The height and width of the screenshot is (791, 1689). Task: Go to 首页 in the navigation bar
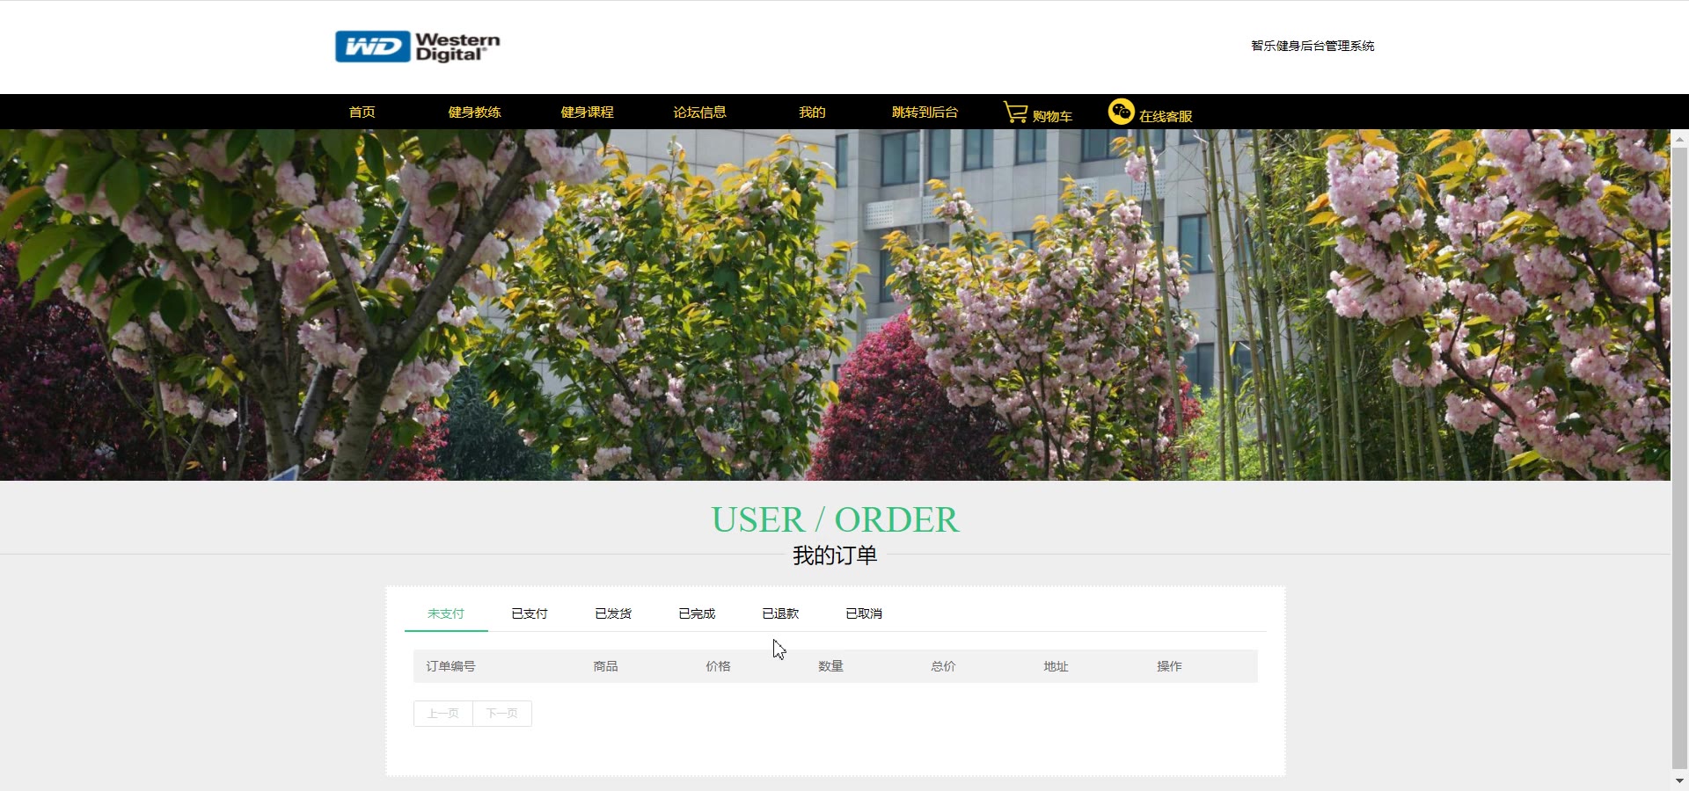coord(362,112)
